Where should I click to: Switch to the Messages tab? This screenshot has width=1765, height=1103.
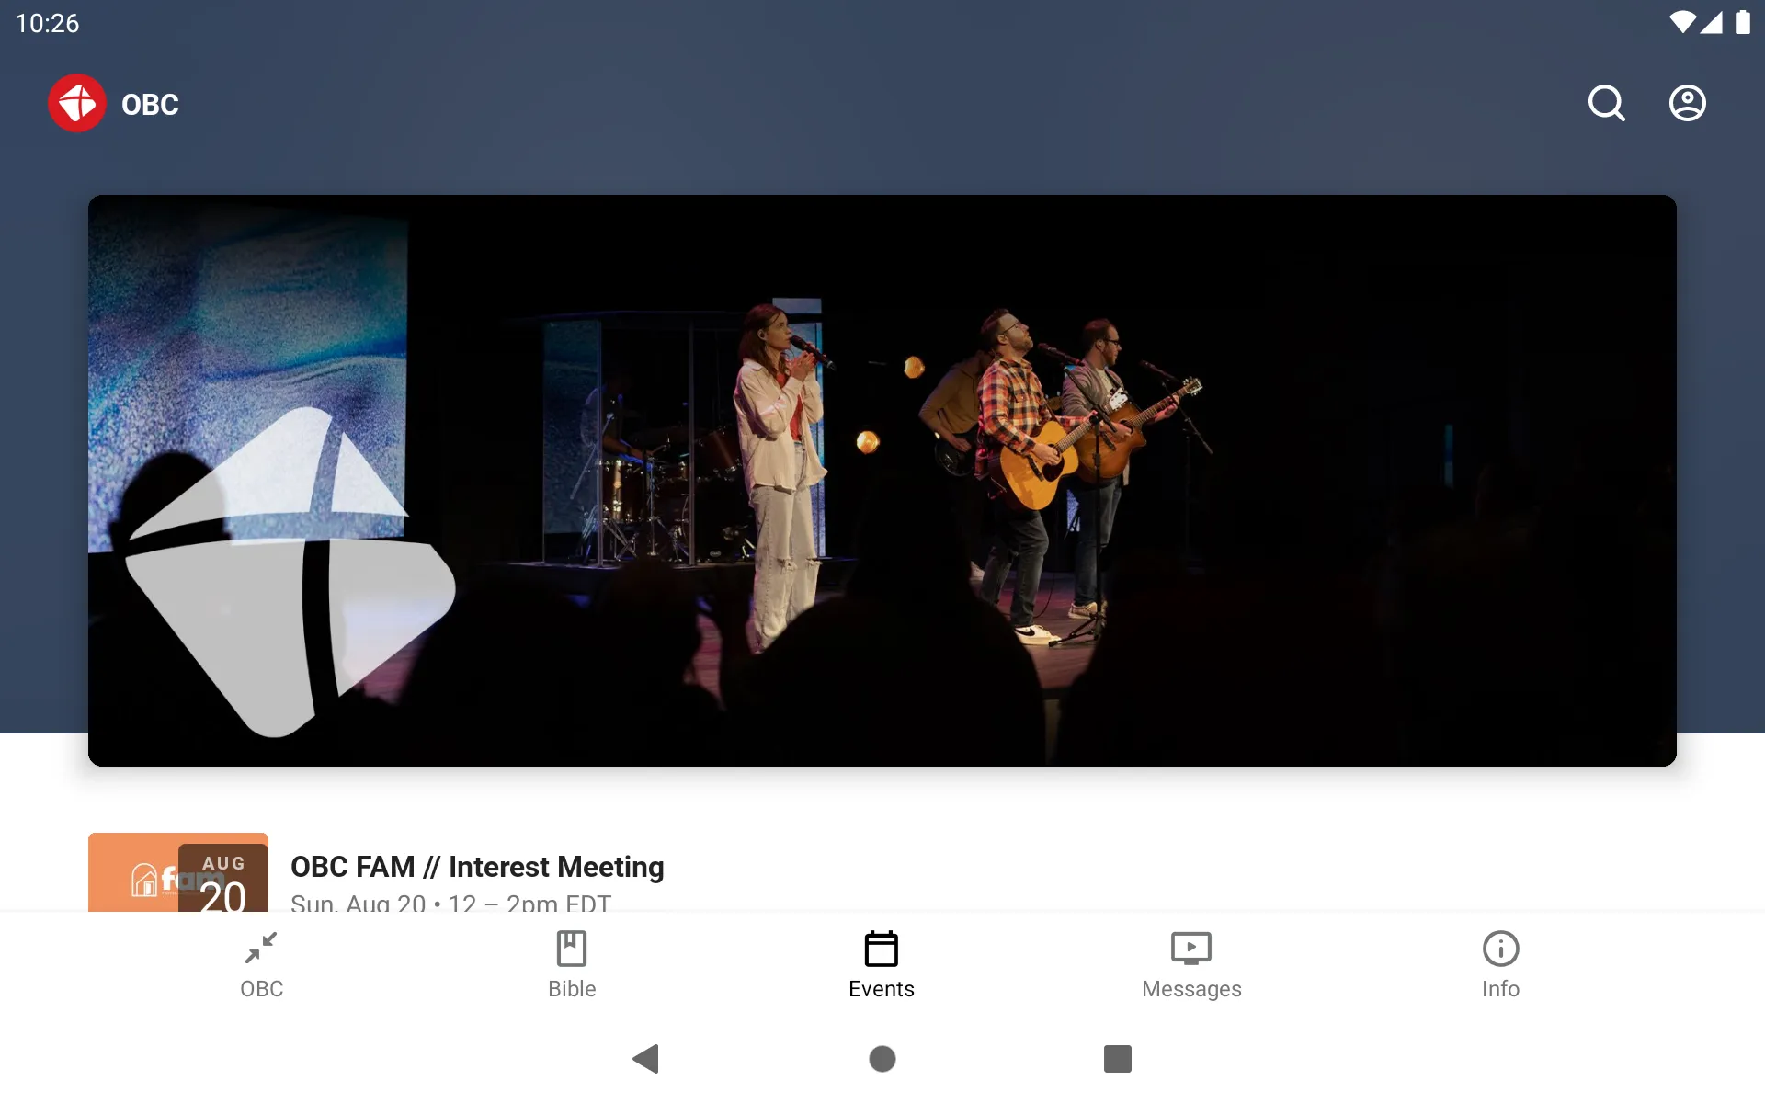pos(1190,963)
